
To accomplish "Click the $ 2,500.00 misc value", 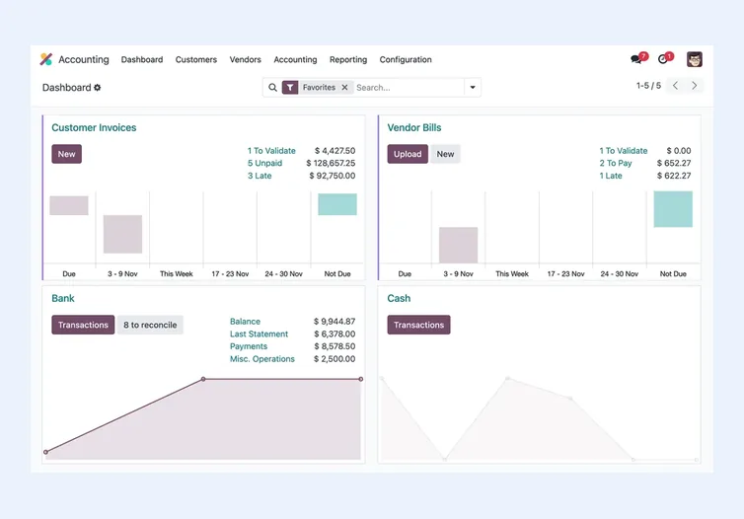I will point(335,358).
